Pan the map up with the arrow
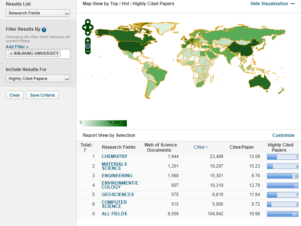 click(x=88, y=21)
